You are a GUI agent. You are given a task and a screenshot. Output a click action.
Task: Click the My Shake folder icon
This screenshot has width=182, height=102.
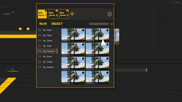[x=40, y=62]
